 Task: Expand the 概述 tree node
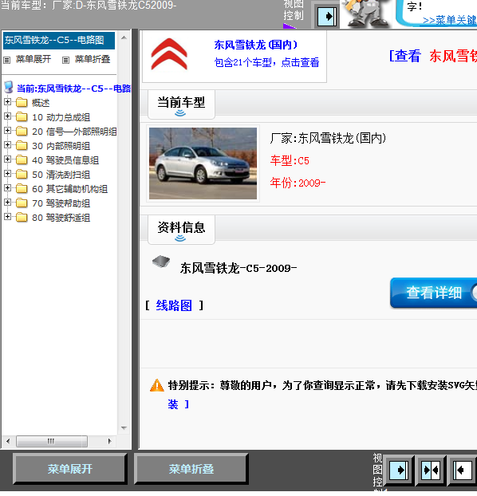pyautogui.click(x=7, y=102)
